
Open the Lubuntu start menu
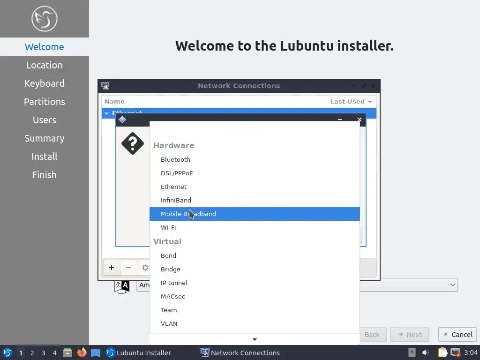click(7, 352)
